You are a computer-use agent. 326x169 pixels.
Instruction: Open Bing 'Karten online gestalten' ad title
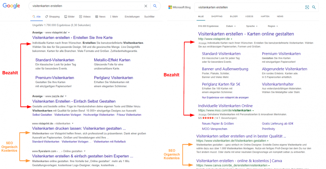point(246,34)
